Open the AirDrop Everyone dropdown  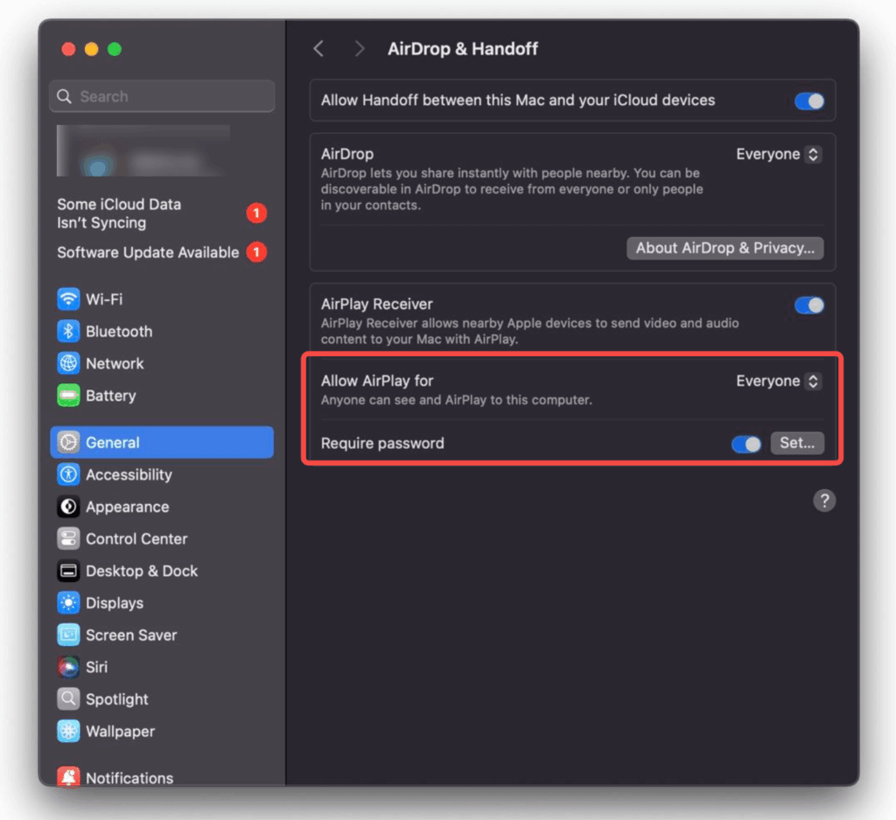pos(778,154)
